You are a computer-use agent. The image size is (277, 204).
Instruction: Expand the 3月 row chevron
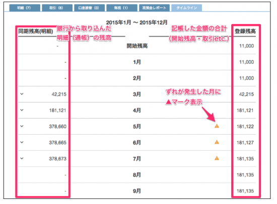(22, 94)
